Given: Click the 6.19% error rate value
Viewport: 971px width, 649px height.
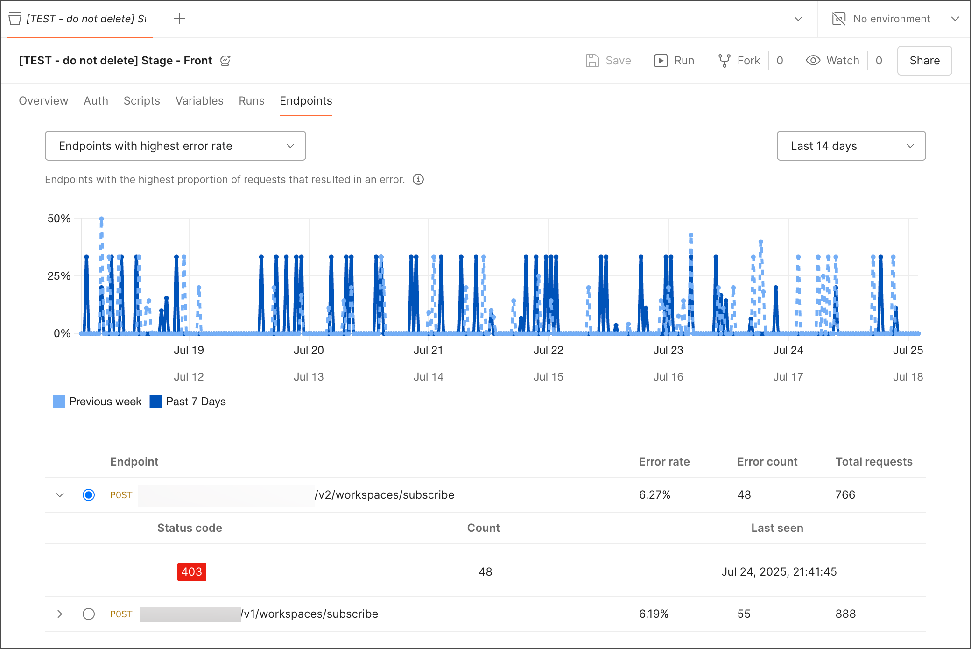Looking at the screenshot, I should [x=654, y=614].
